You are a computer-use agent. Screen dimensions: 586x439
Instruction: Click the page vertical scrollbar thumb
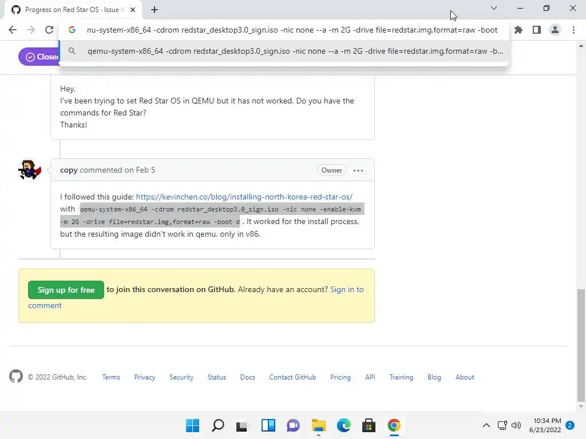[581, 345]
